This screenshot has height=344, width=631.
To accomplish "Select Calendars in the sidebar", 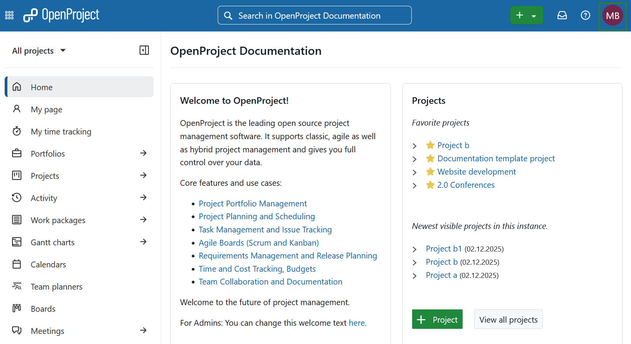I will click(79, 264).
